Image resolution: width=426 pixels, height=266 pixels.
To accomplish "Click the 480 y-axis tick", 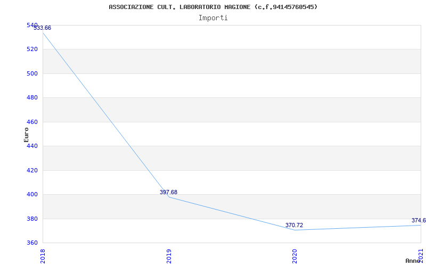I will pos(32,98).
